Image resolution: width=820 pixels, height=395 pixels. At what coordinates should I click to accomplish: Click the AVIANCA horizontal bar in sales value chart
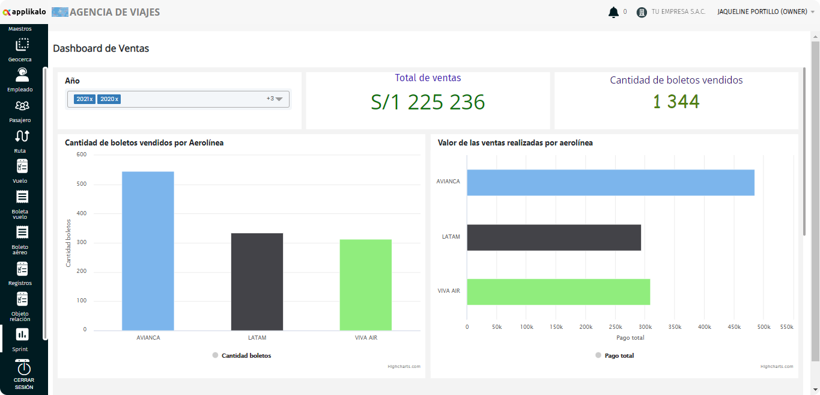611,182
